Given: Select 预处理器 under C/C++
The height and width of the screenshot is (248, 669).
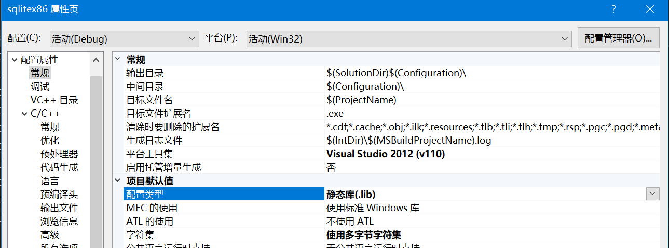Looking at the screenshot, I should [x=59, y=154].
